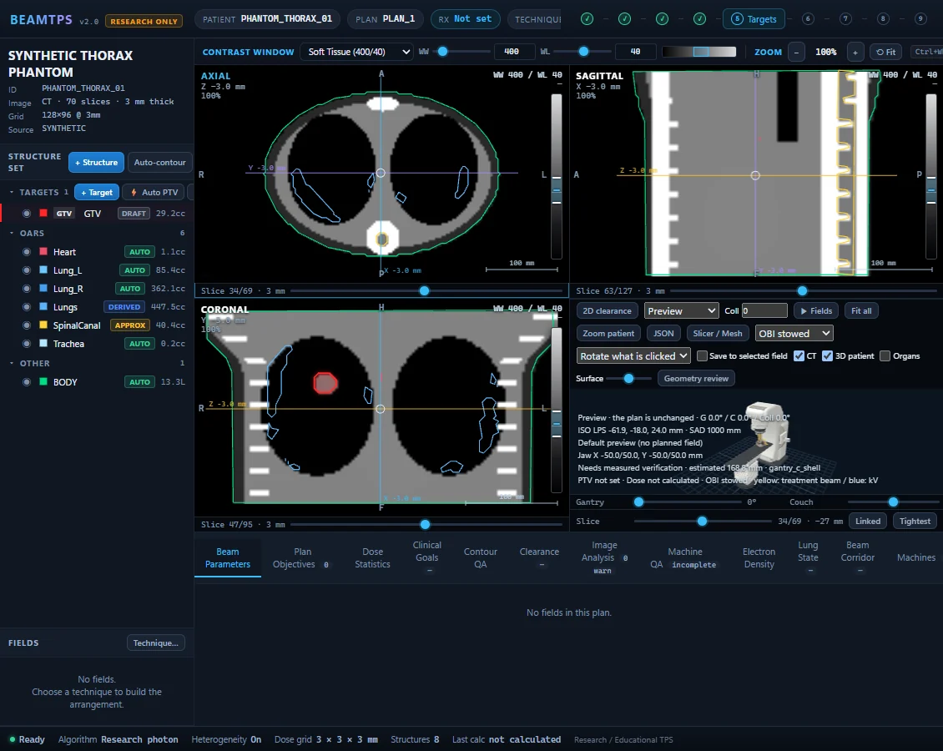Toggle Lung_L structure visibility
This screenshot has width=943, height=751.
point(27,270)
